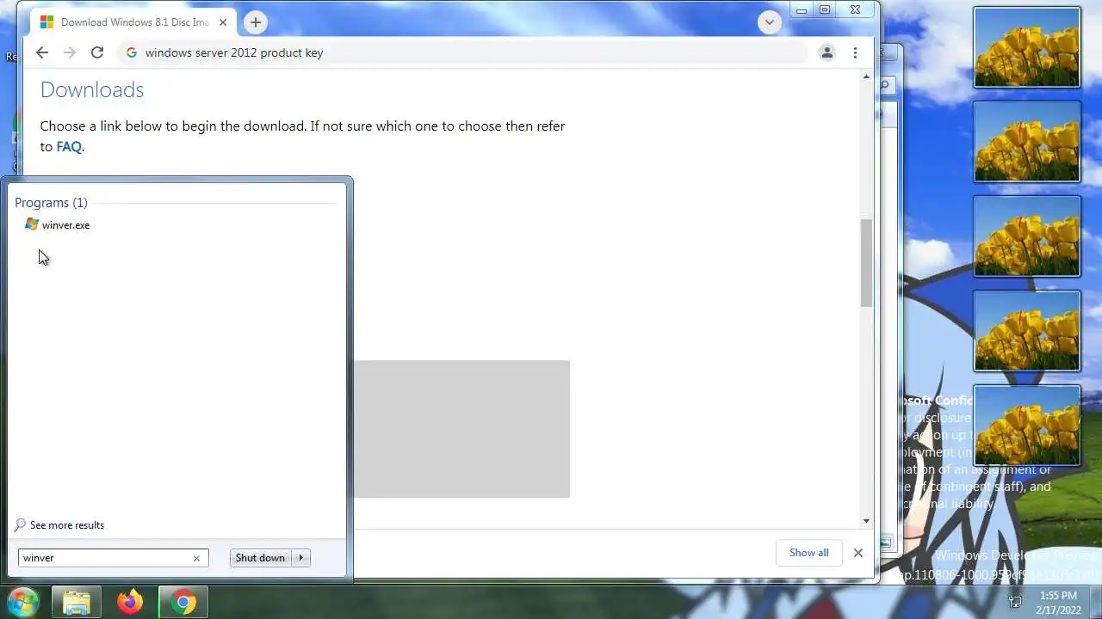Reload the current Chrome page
1102x619 pixels.
[x=97, y=52]
